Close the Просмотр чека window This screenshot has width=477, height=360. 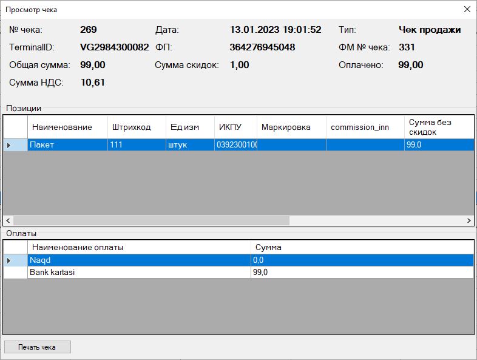tap(467, 10)
